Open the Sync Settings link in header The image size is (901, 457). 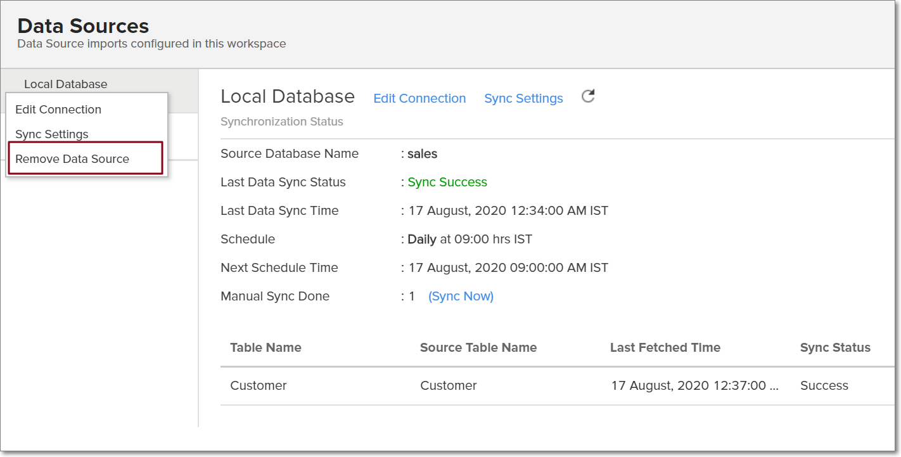coord(523,99)
